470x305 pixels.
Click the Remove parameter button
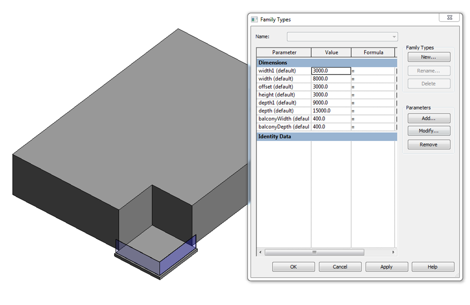(429, 145)
